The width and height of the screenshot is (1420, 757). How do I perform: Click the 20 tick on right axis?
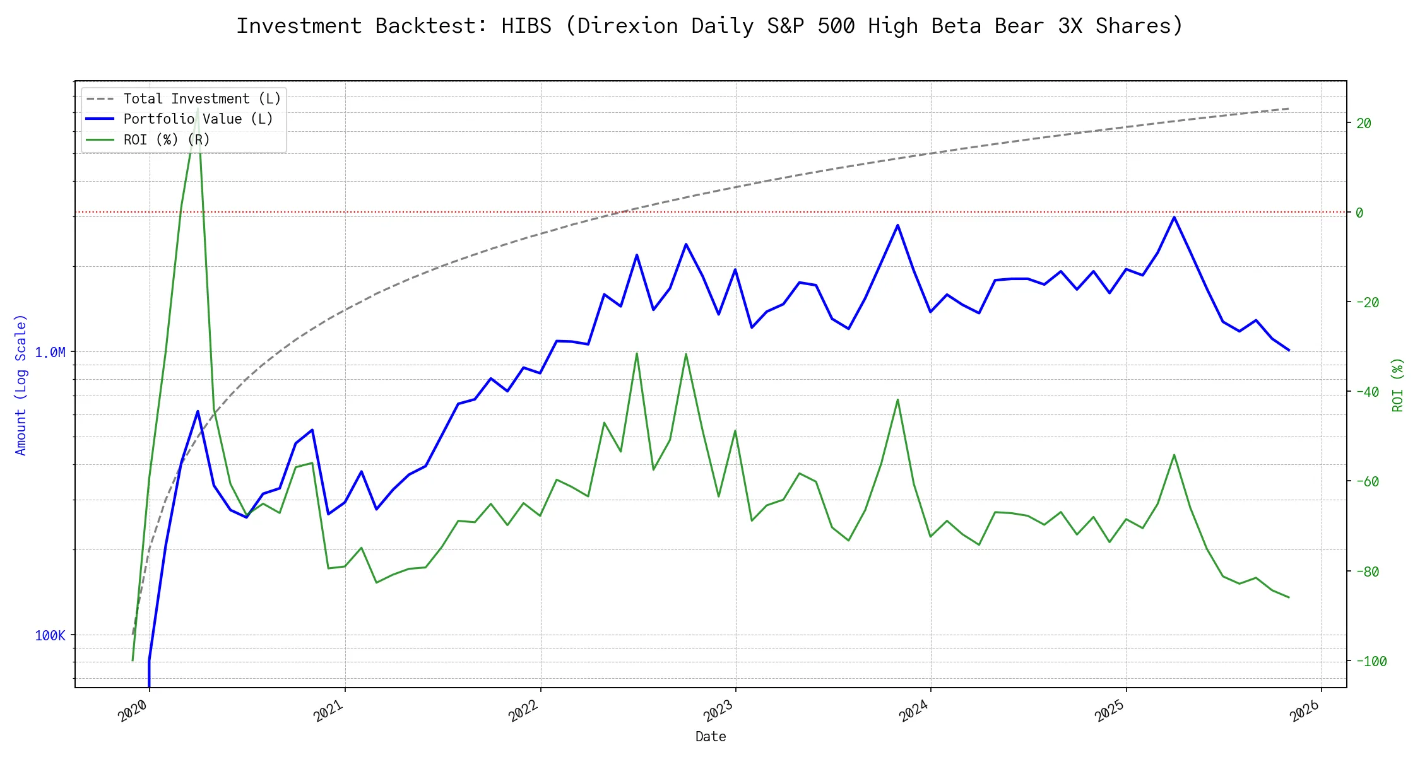[1363, 123]
